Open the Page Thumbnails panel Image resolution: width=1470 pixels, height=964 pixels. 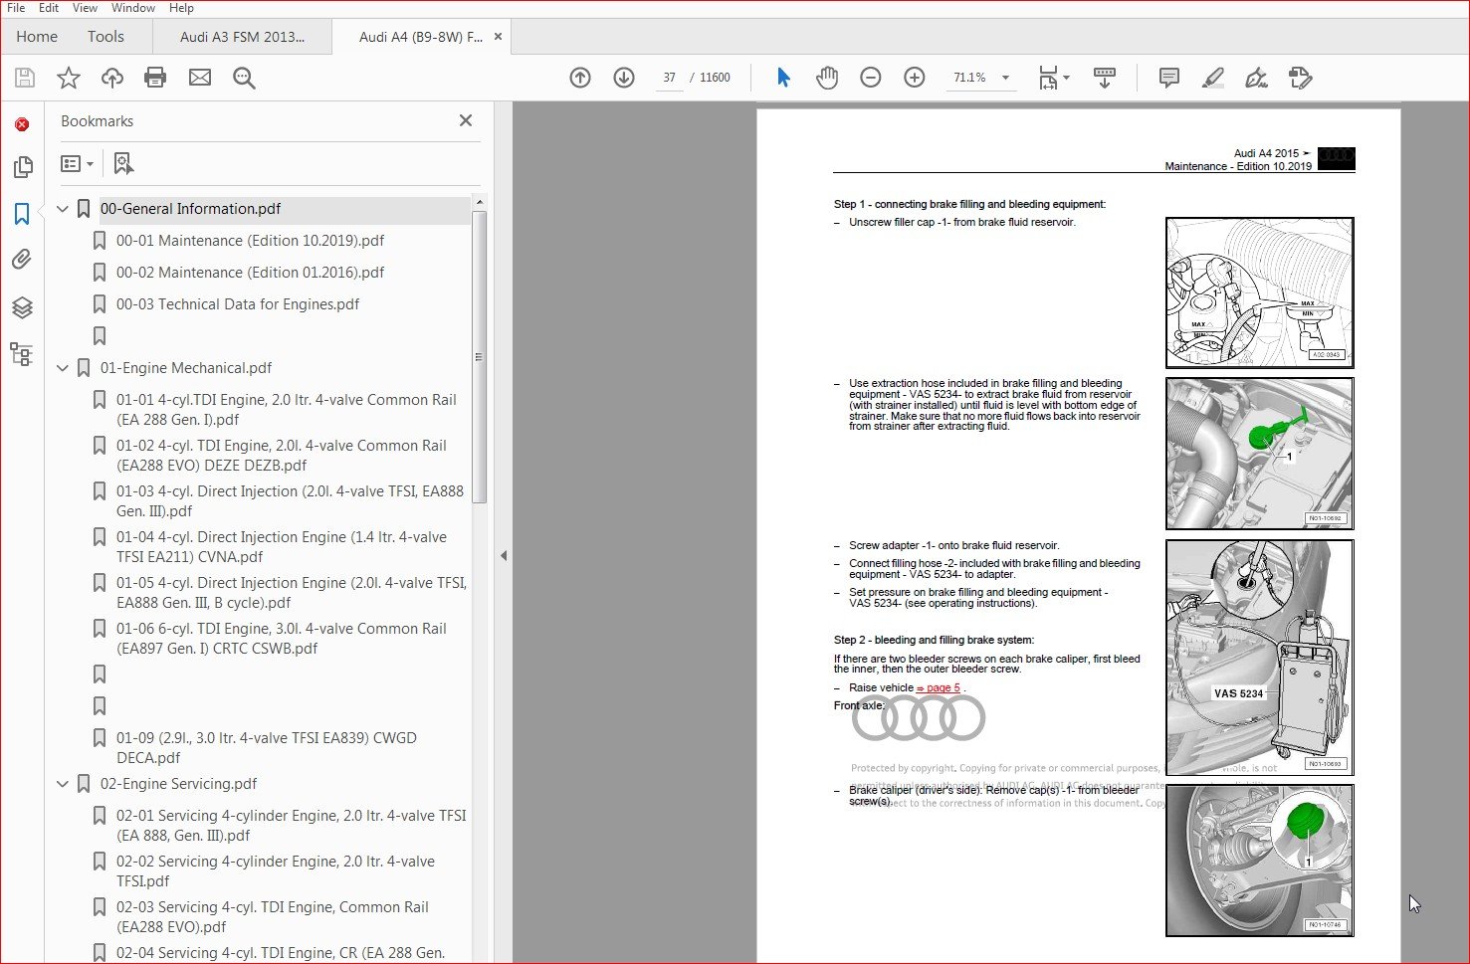[x=22, y=167]
